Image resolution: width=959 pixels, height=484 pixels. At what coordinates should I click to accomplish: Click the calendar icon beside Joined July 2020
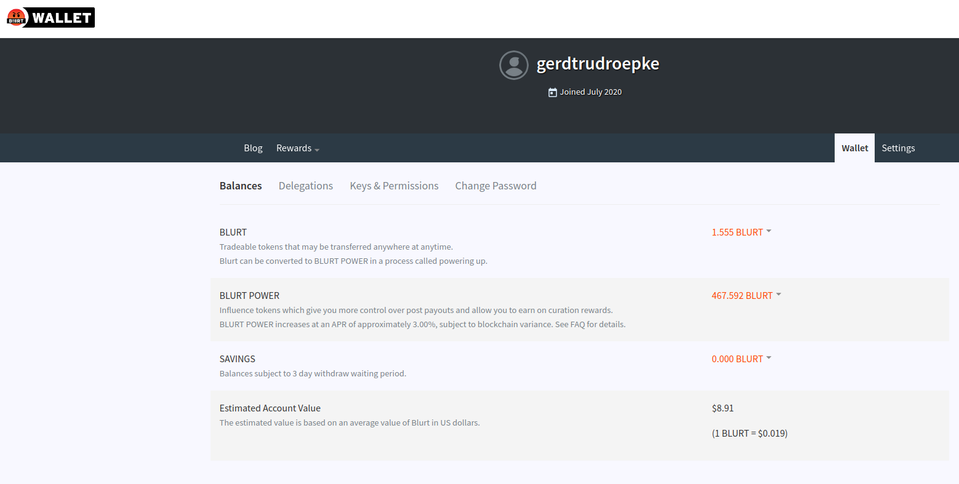pyautogui.click(x=553, y=92)
